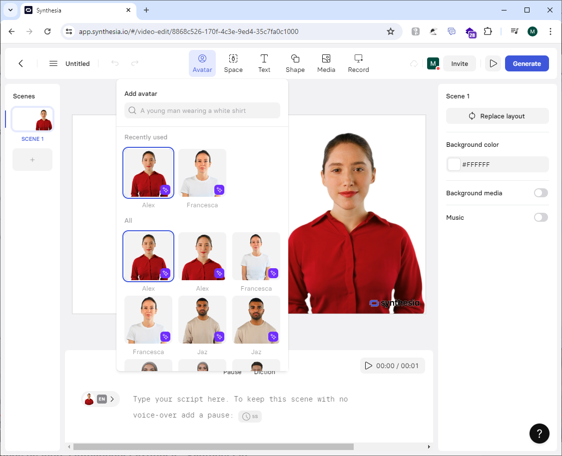Select the second Jaz avatar
Screen dimensions: 562x456
tap(256, 320)
